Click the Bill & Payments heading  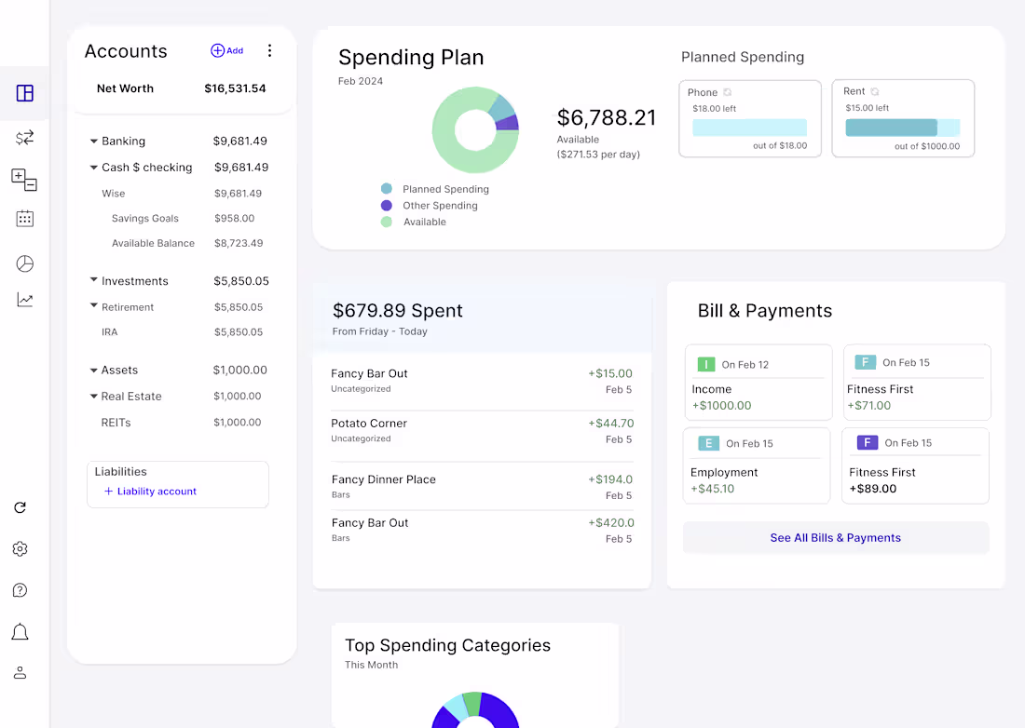click(x=765, y=311)
